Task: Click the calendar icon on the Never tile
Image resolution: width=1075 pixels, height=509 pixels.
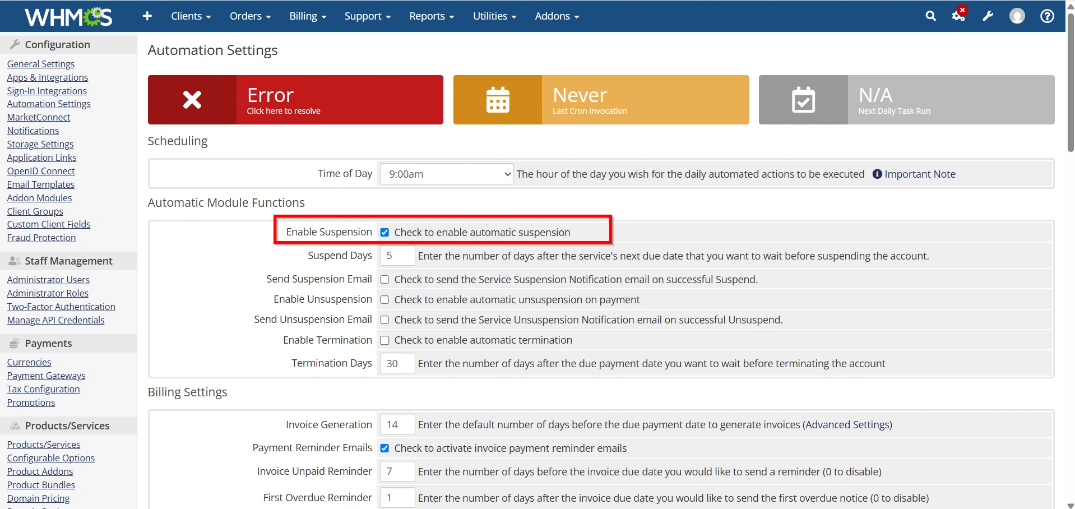Action: [x=498, y=100]
